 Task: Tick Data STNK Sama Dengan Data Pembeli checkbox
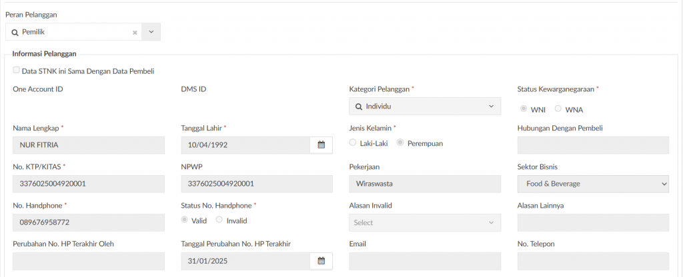click(x=16, y=71)
